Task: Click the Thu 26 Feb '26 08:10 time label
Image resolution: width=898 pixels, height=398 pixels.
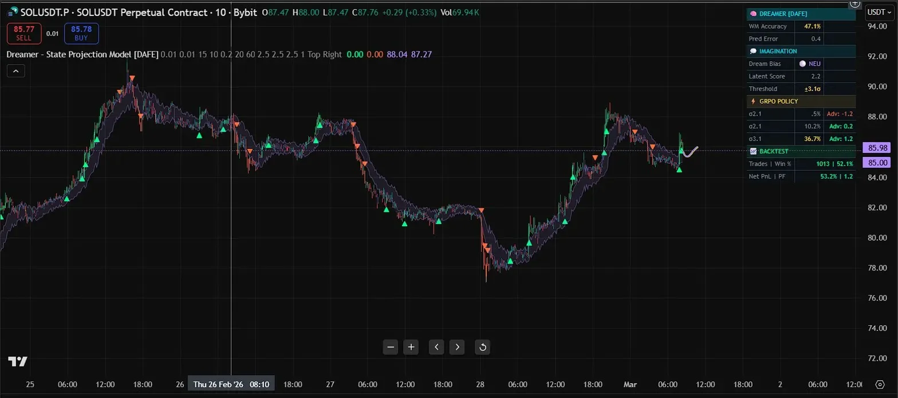Action: click(x=231, y=384)
